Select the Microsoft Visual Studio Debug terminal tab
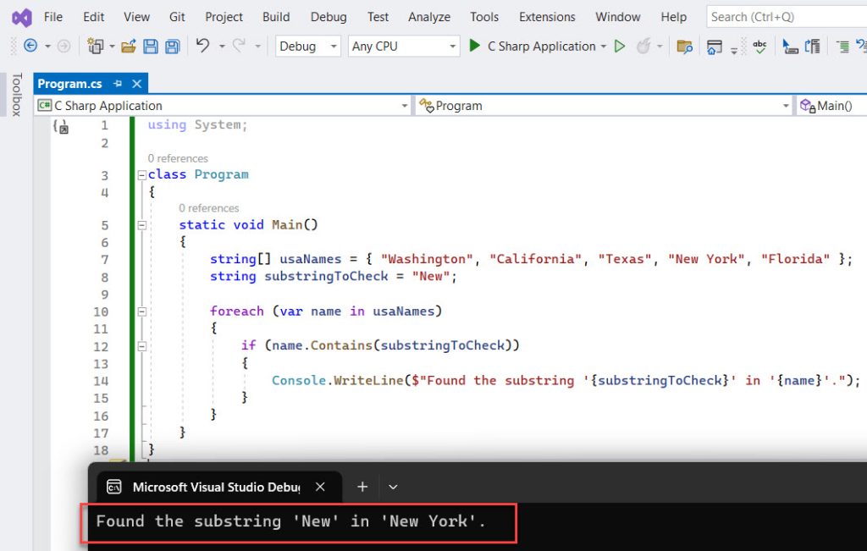This screenshot has height=551, width=867. [x=216, y=487]
